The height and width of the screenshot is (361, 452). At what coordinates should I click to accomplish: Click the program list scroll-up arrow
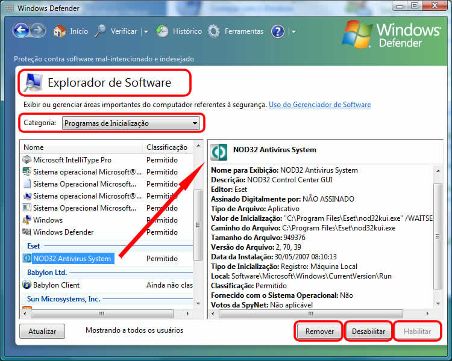tap(198, 146)
